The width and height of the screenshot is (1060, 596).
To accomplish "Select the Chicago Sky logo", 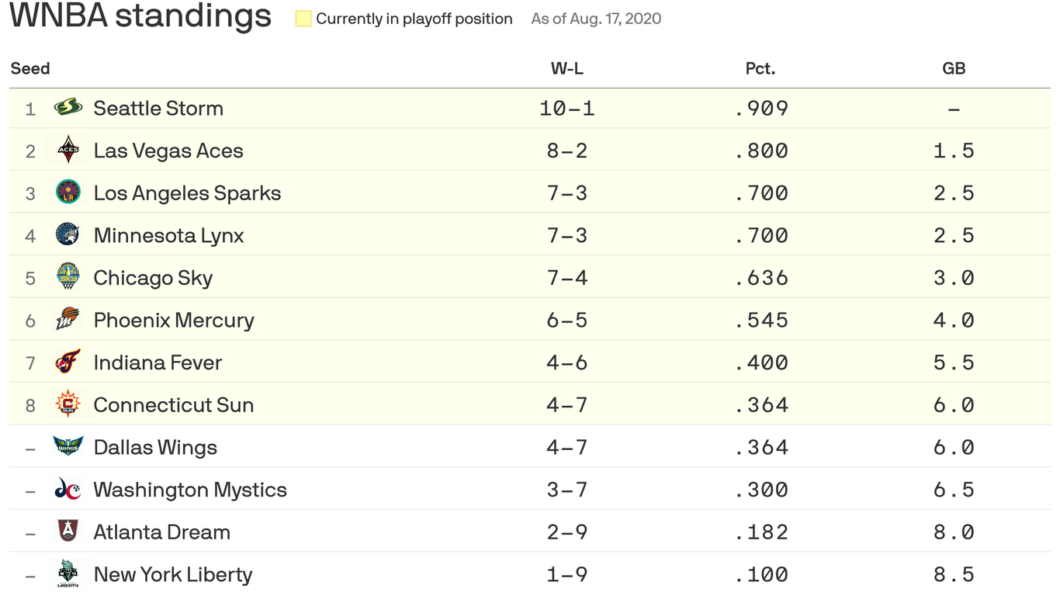I will pyautogui.click(x=68, y=277).
